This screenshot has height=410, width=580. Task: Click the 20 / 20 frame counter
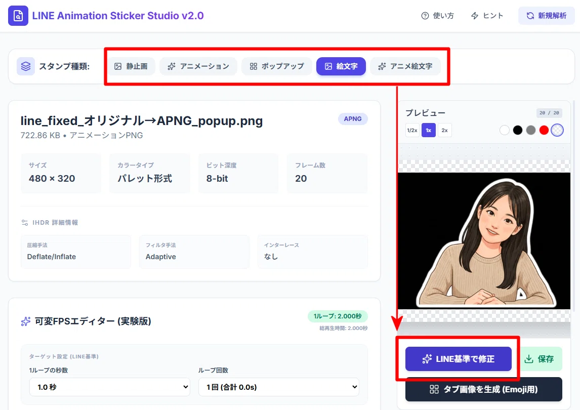tap(549, 113)
